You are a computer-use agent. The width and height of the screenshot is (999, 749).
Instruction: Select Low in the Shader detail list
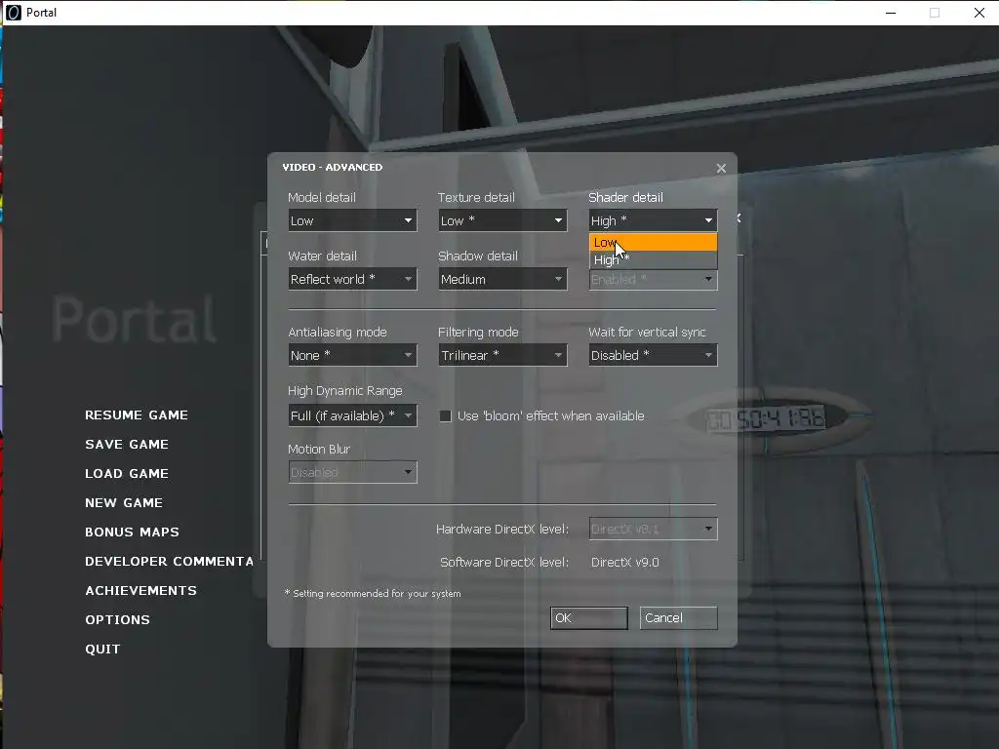click(653, 242)
